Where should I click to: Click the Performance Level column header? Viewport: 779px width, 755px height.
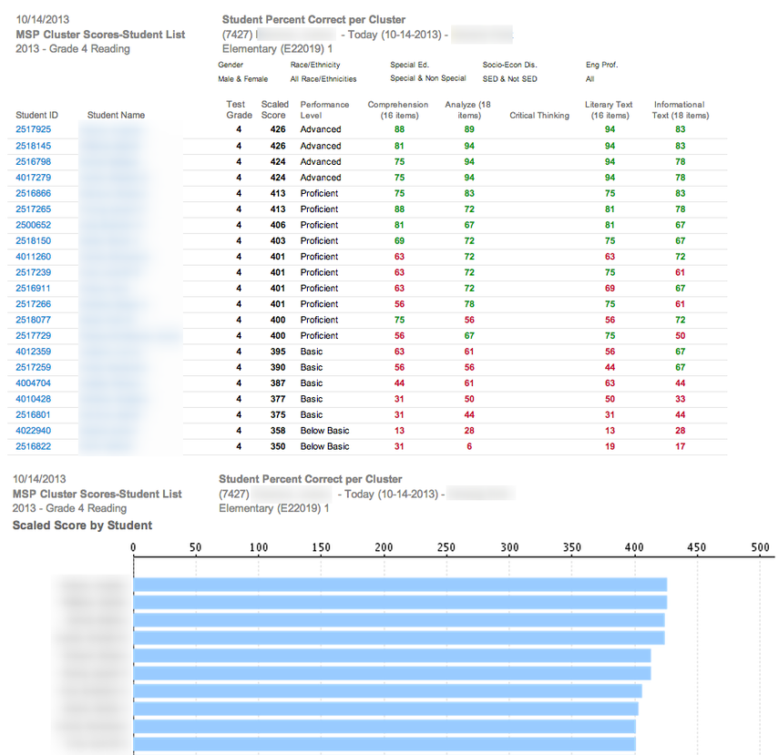click(x=324, y=109)
